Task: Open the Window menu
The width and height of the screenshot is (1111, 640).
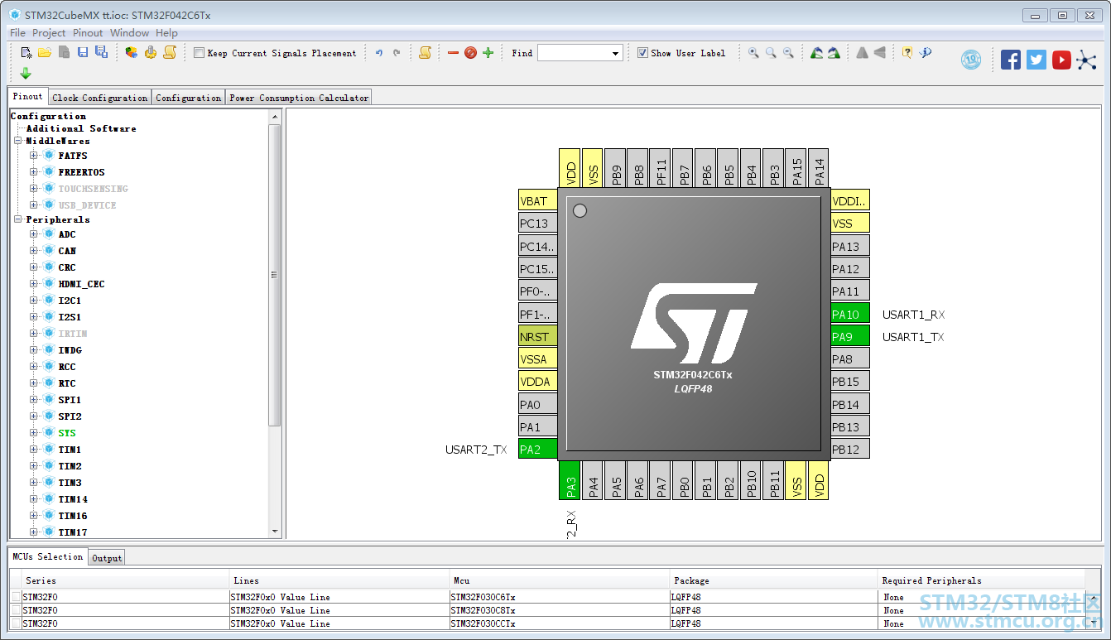Action: [x=129, y=33]
